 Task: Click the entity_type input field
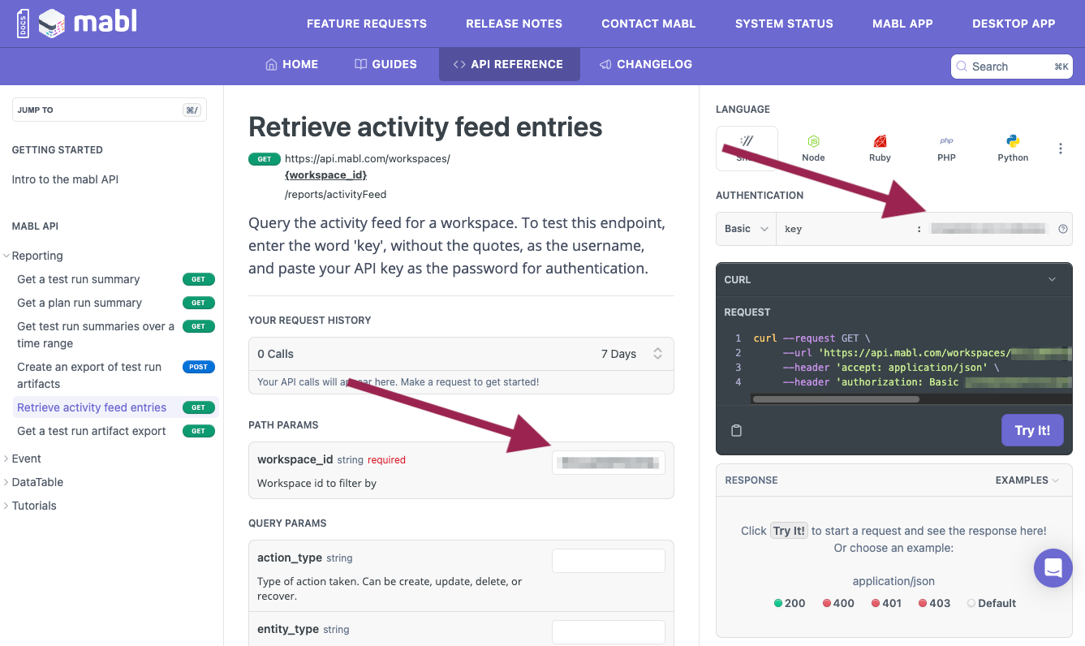point(609,632)
